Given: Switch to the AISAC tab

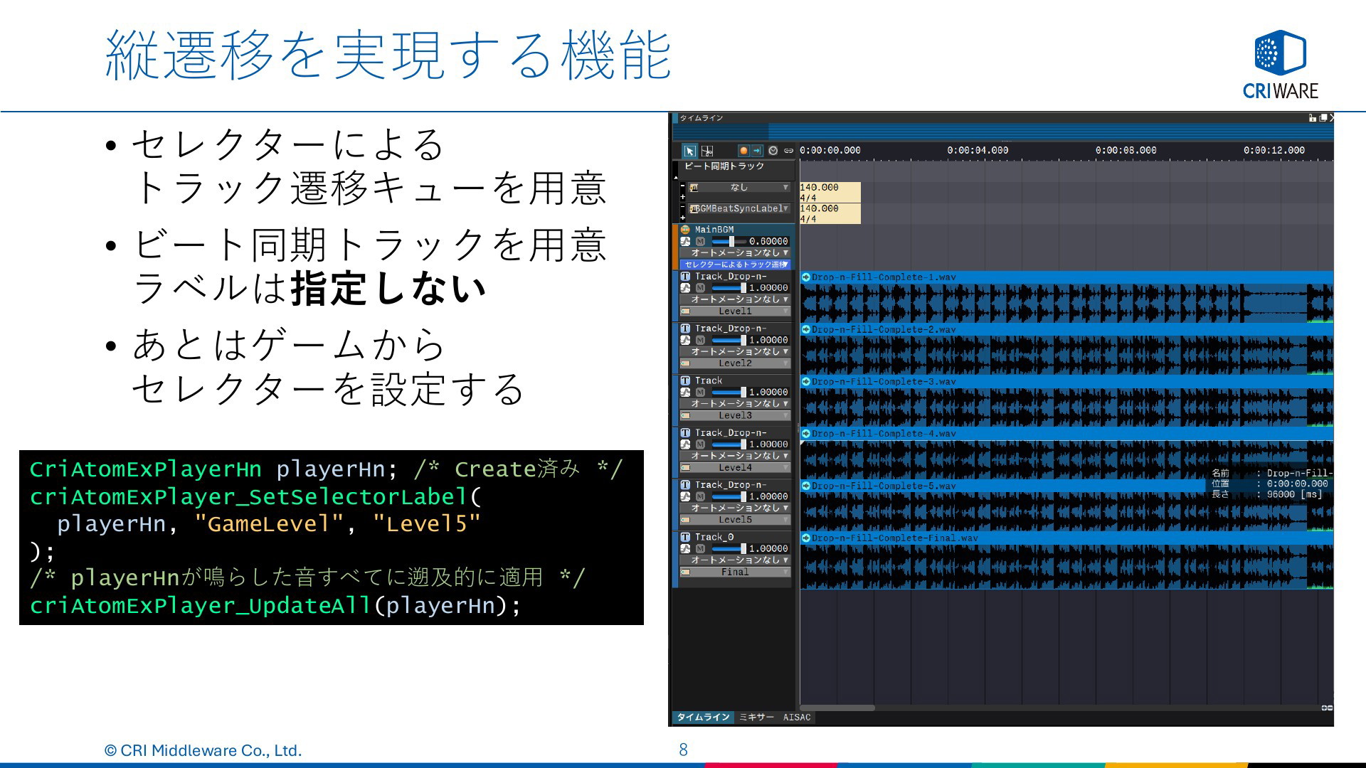Looking at the screenshot, I should tap(797, 718).
